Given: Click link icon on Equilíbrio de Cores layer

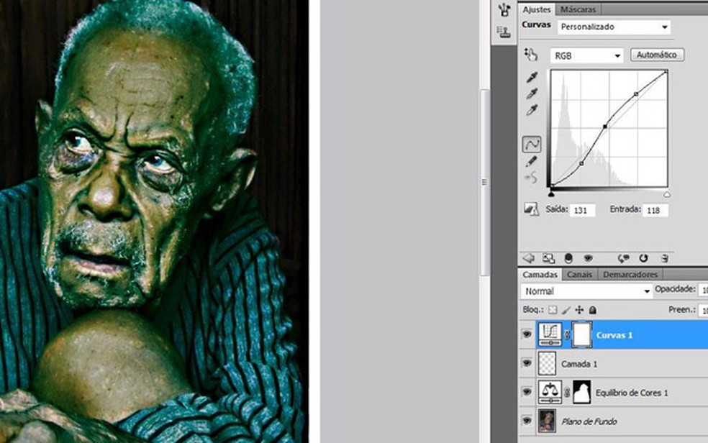Looking at the screenshot, I should (567, 393).
